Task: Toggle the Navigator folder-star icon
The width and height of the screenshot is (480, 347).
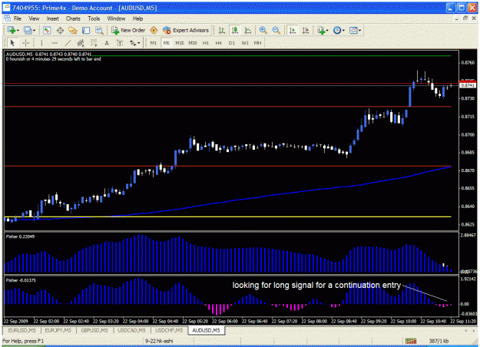Action: tap(73, 30)
